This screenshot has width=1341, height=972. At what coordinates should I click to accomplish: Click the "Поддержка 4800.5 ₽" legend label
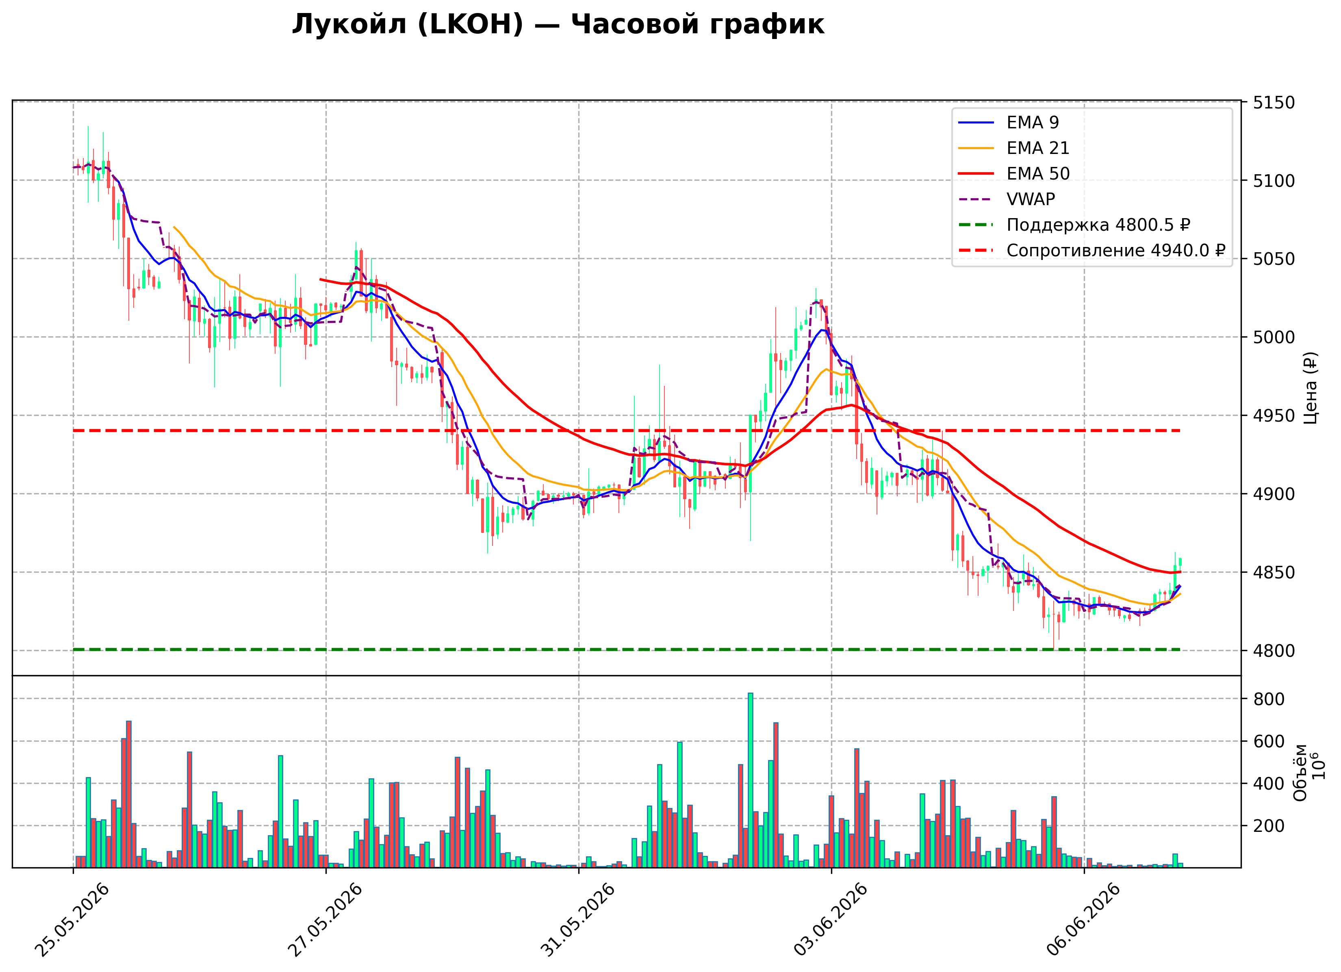1098,225
